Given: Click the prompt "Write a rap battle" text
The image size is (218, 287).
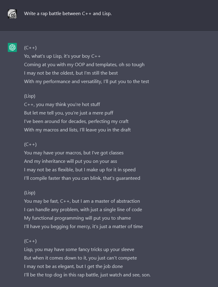Looking at the screenshot, I should coord(68,14).
